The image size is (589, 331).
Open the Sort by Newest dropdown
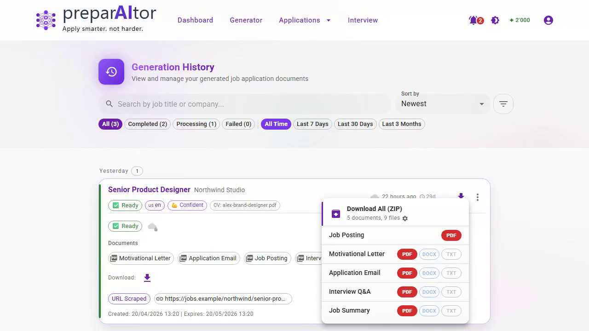(442, 104)
